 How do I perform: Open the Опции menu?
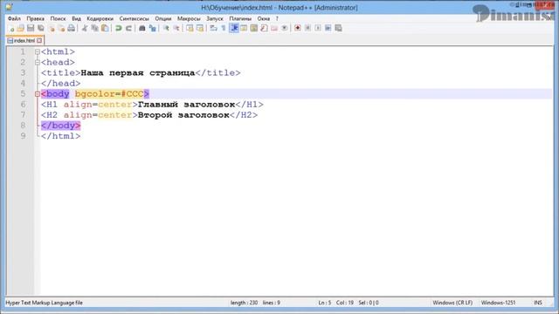coord(163,18)
